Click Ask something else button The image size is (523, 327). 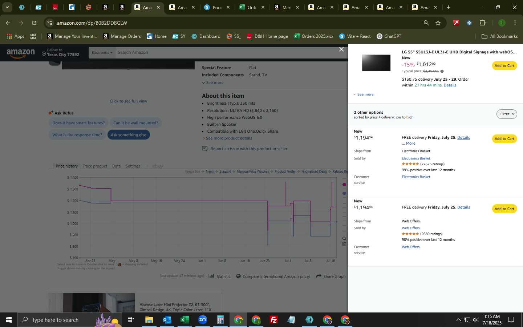(129, 135)
